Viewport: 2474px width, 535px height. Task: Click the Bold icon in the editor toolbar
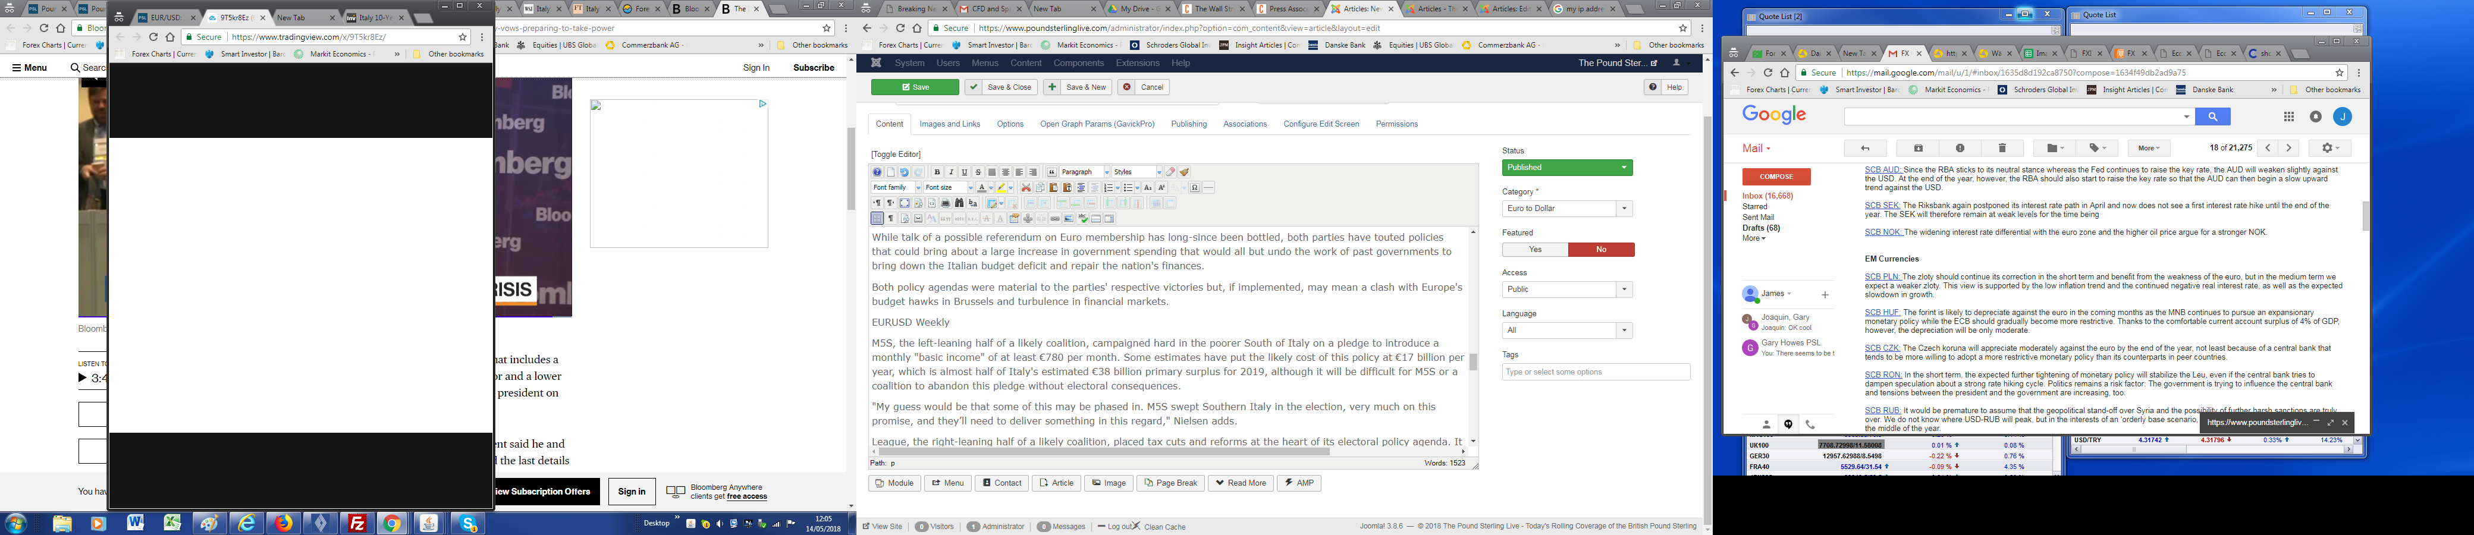click(937, 173)
